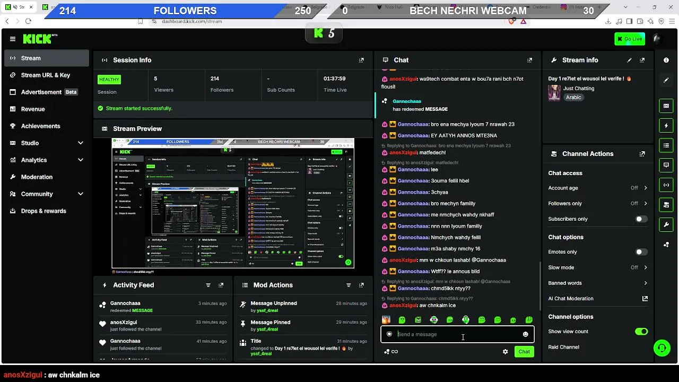Click the HEALTHY session status badge
The image size is (679, 382).
pyautogui.click(x=109, y=80)
